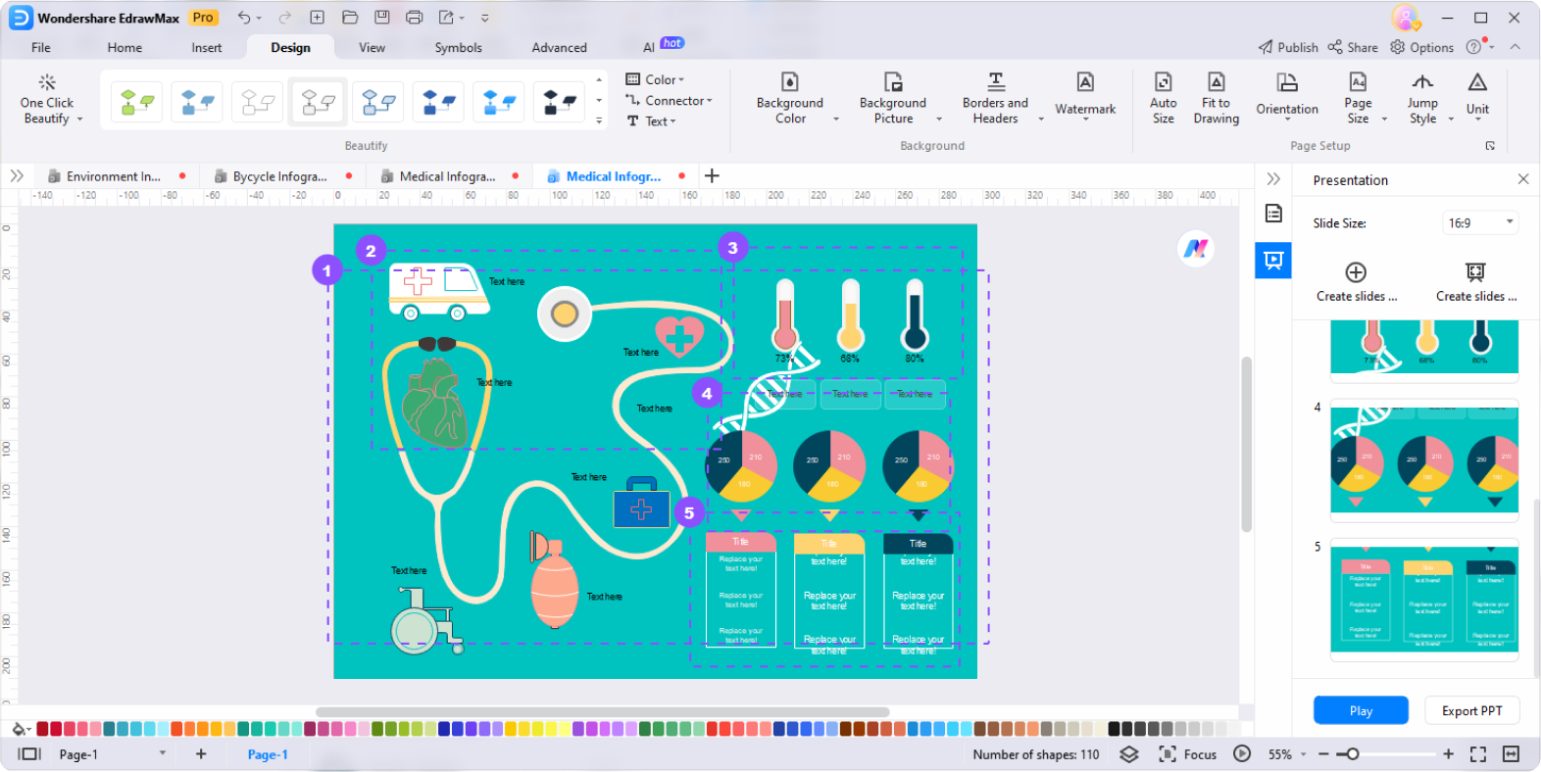Expand the Color dropdown in Beautify group
Screen dimensions: 1541x772
656,79
